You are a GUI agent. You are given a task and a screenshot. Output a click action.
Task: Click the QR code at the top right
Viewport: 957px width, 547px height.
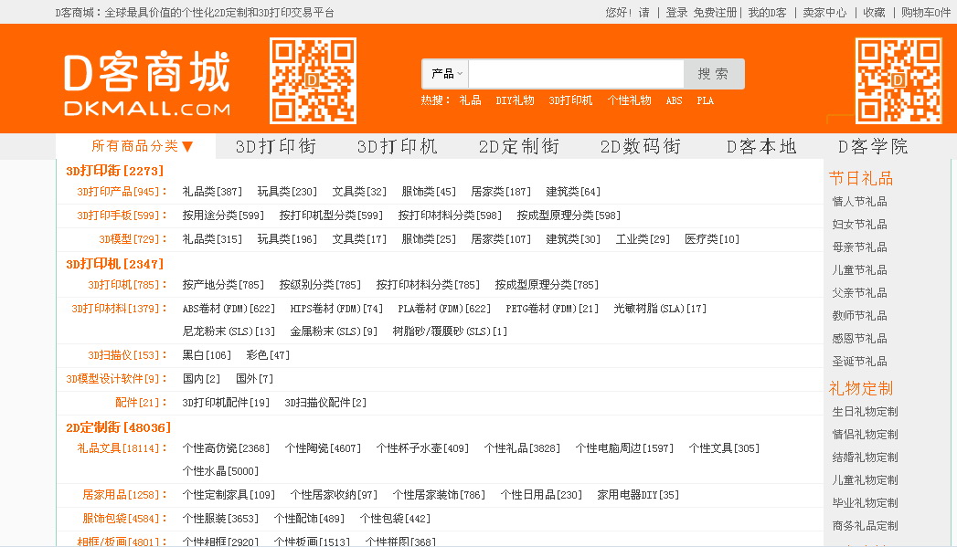tap(899, 81)
